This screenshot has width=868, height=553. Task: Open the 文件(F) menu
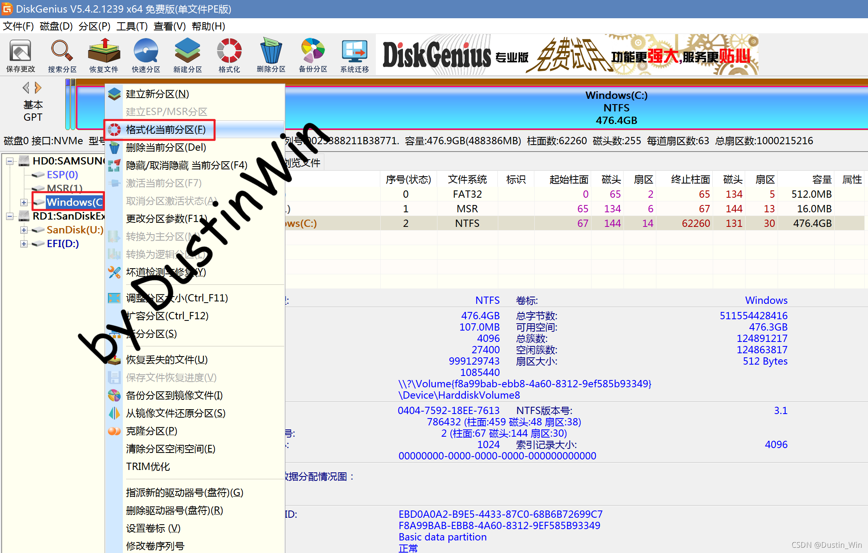pyautogui.click(x=18, y=26)
